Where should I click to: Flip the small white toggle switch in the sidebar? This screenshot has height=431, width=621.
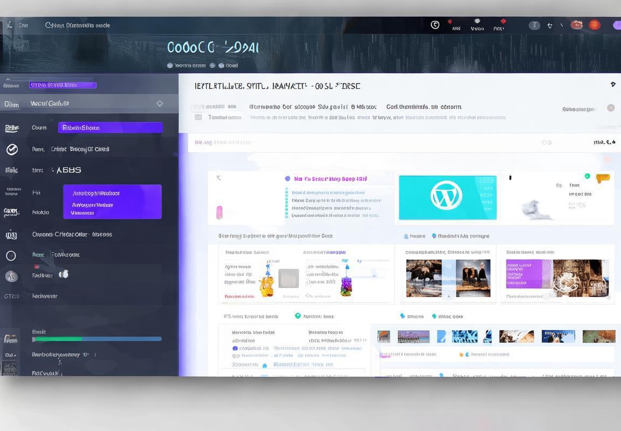click(64, 274)
